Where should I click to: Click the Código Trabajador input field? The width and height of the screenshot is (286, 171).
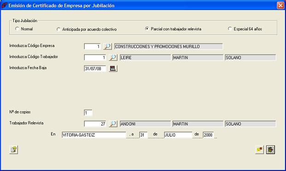pyautogui.click(x=95, y=57)
